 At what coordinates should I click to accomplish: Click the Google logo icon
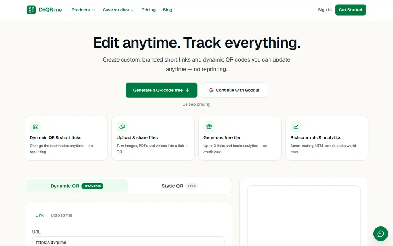click(x=211, y=90)
